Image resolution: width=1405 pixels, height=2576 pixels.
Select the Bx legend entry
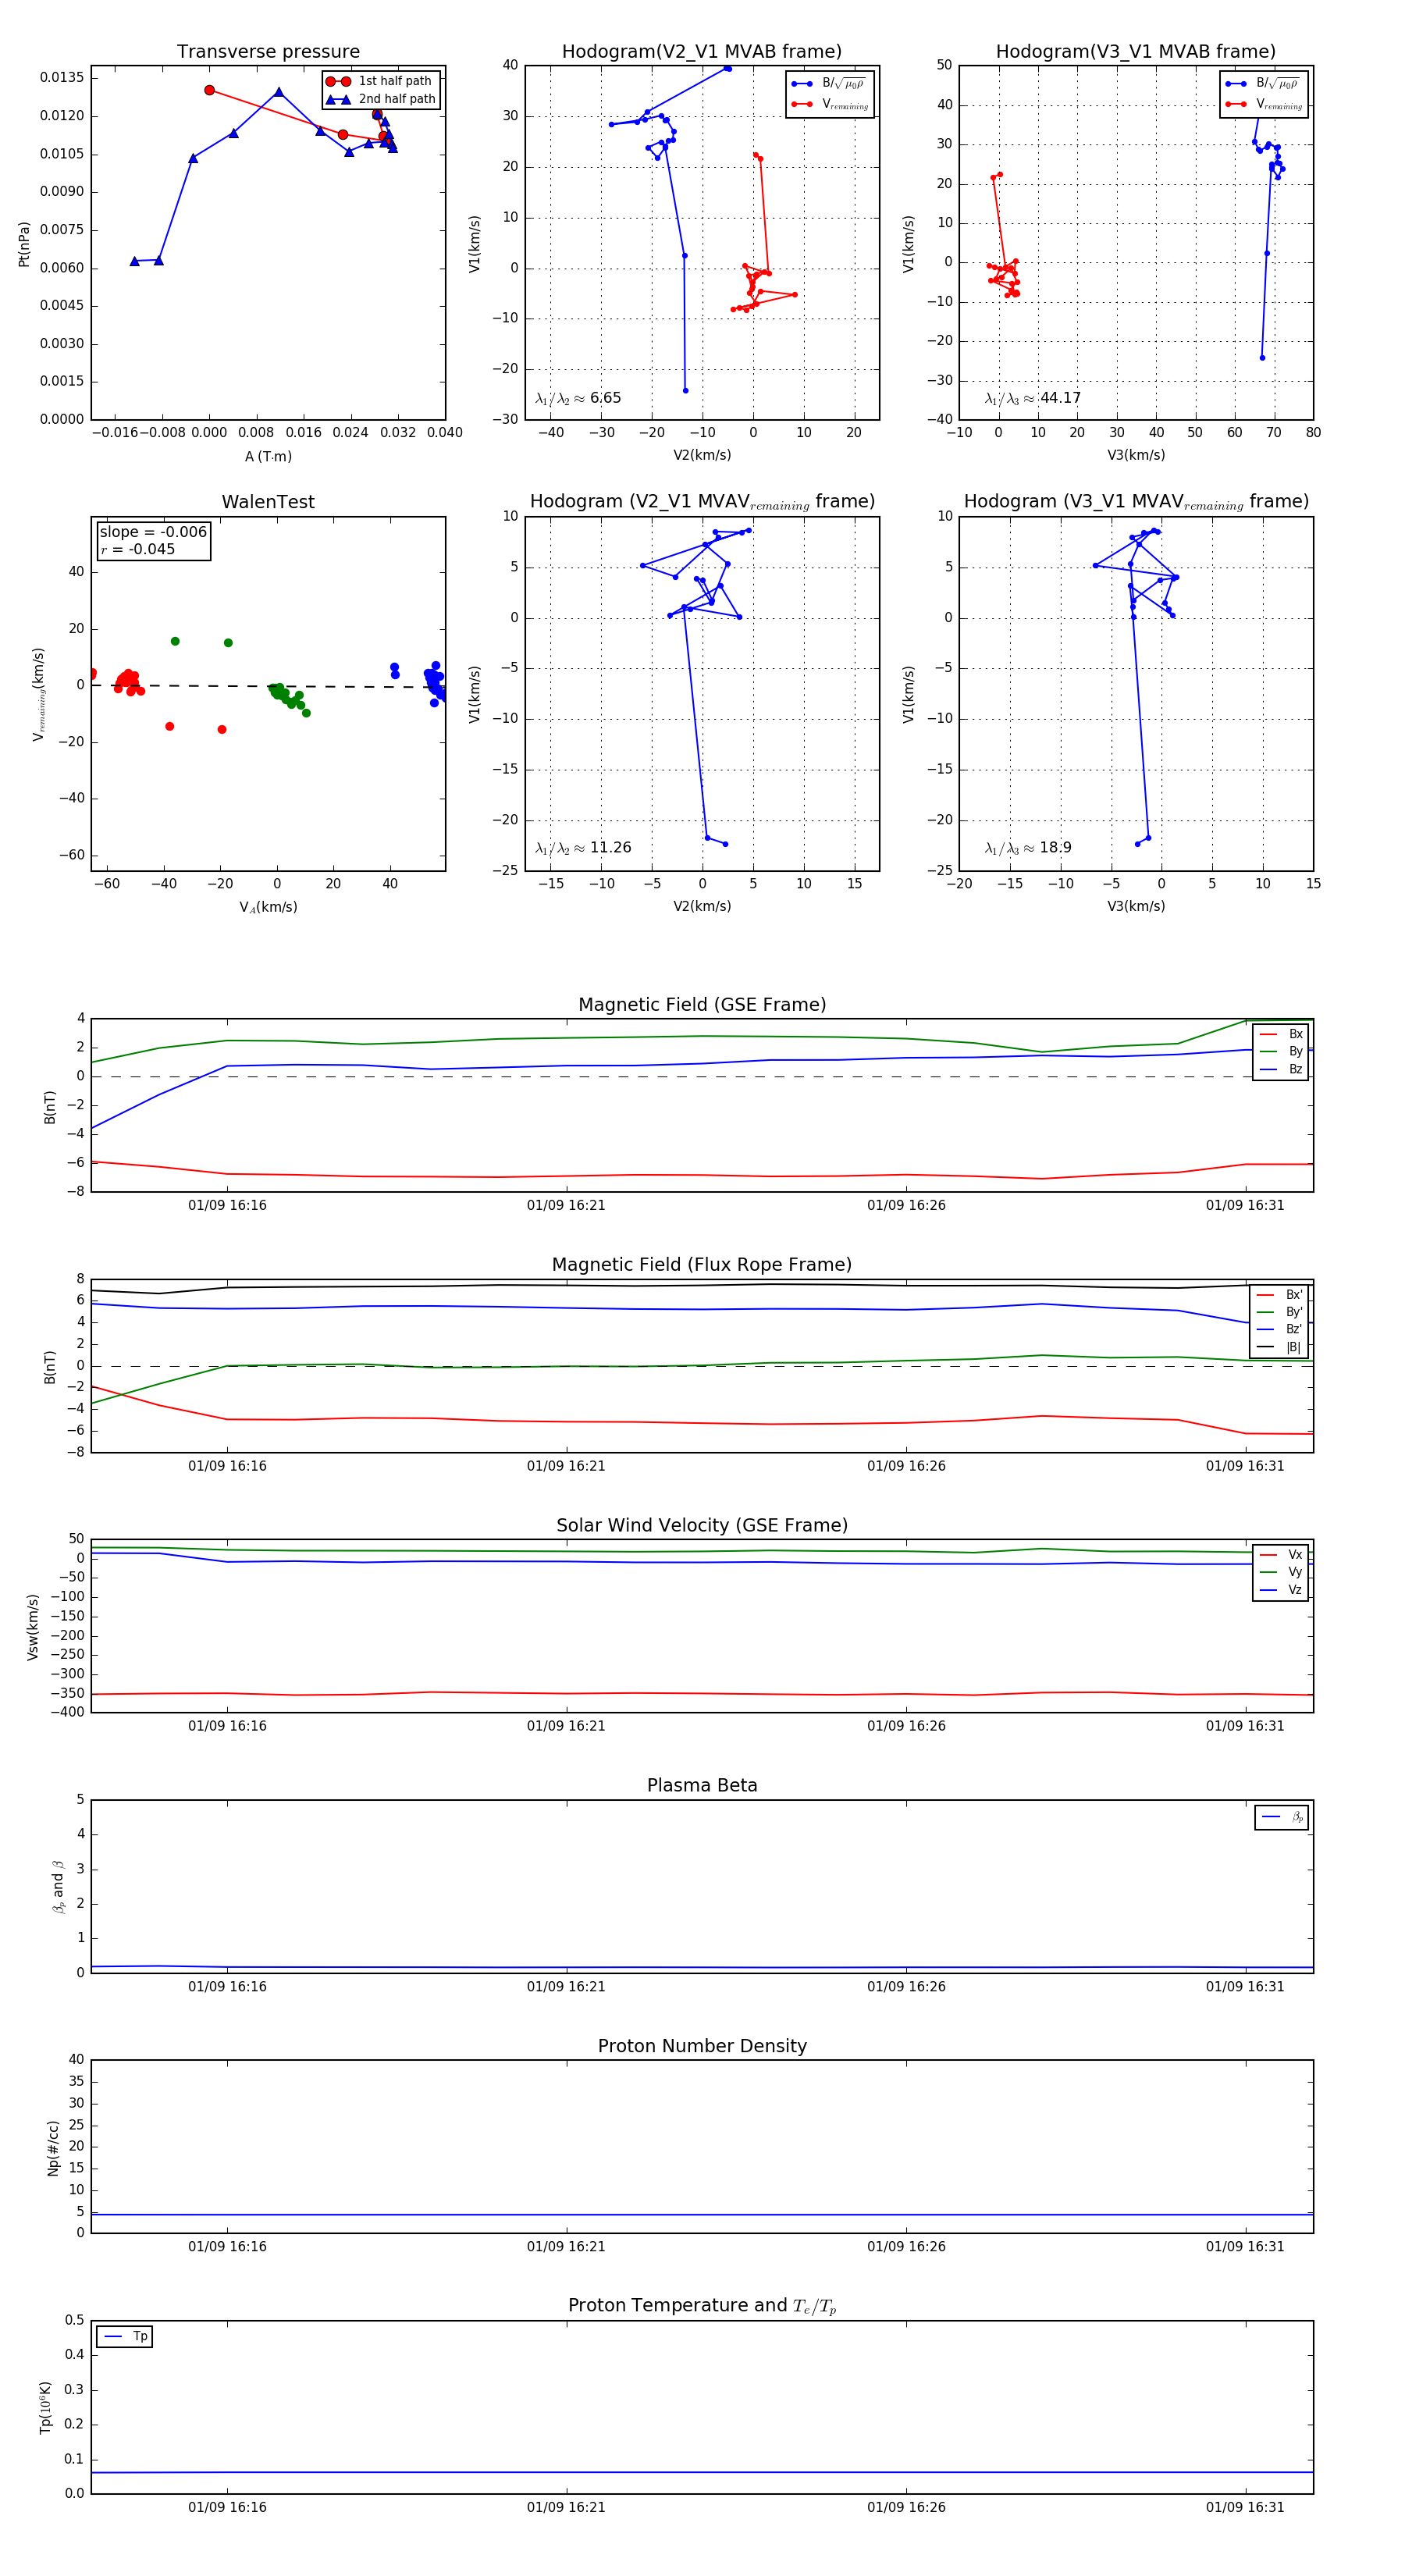(1281, 1034)
